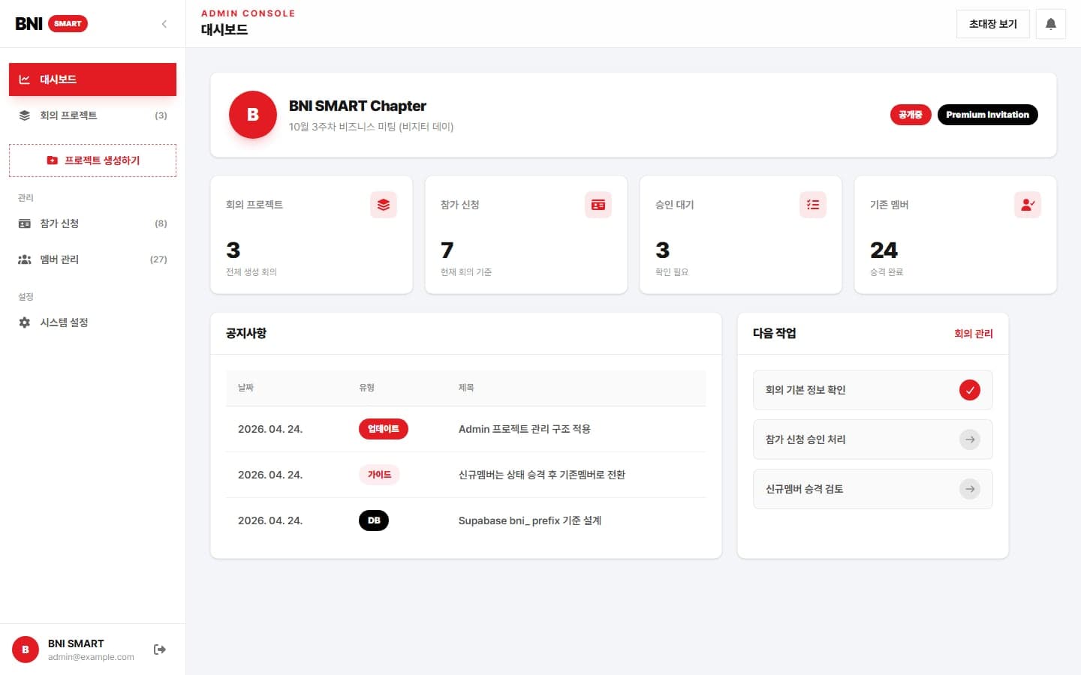Click the BNI SMART Chapter title
The image size is (1081, 675).
point(357,106)
